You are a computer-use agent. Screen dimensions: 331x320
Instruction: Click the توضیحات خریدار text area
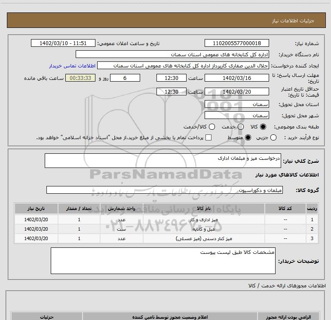[x=163, y=261]
